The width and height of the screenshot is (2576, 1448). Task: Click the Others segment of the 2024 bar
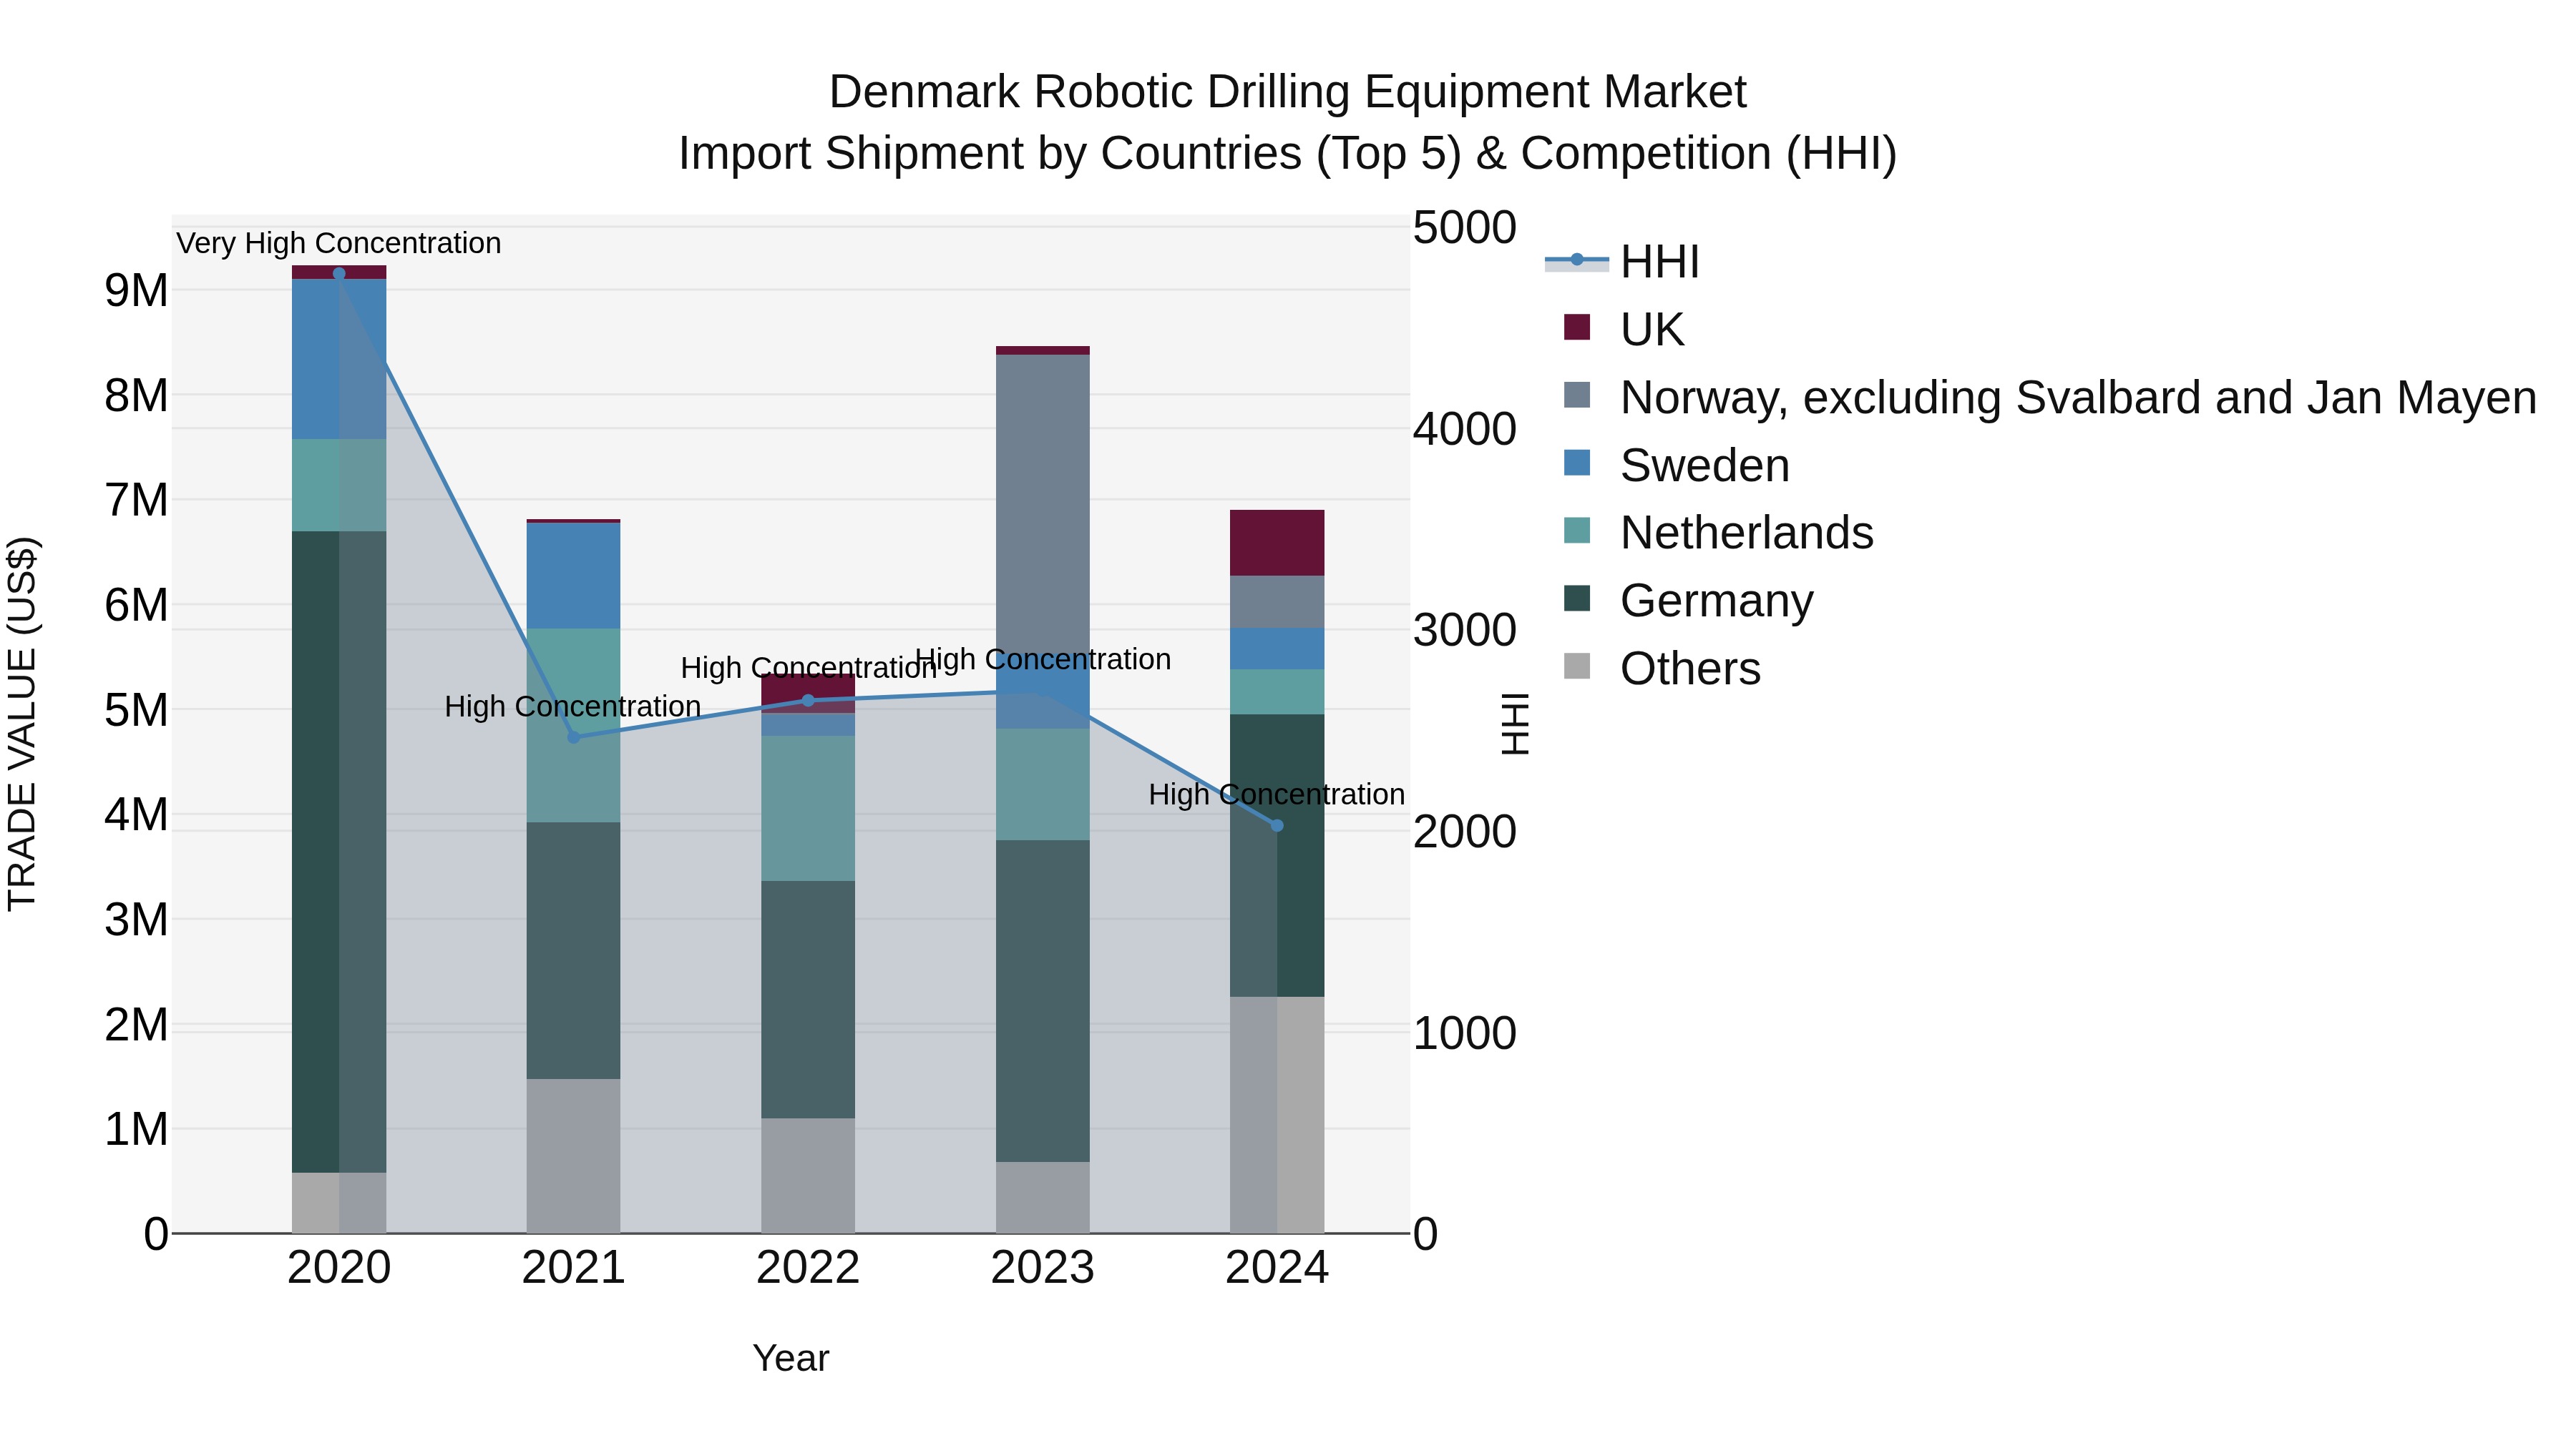coord(1277,1115)
